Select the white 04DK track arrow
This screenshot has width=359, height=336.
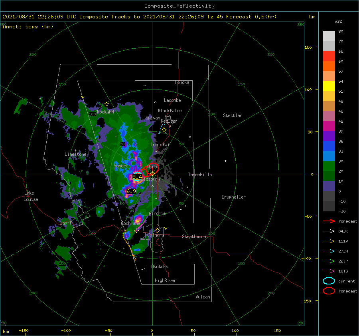pyautogui.click(x=329, y=231)
